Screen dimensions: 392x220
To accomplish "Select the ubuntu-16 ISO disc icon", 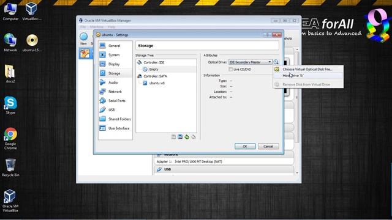I will (x=32, y=43).
